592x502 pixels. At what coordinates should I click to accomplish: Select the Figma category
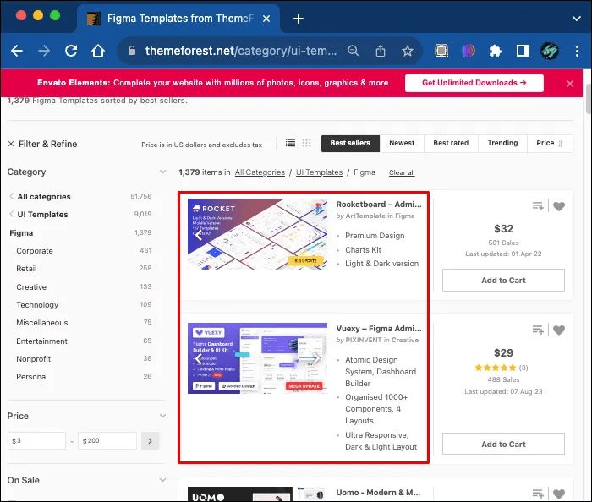(x=21, y=233)
